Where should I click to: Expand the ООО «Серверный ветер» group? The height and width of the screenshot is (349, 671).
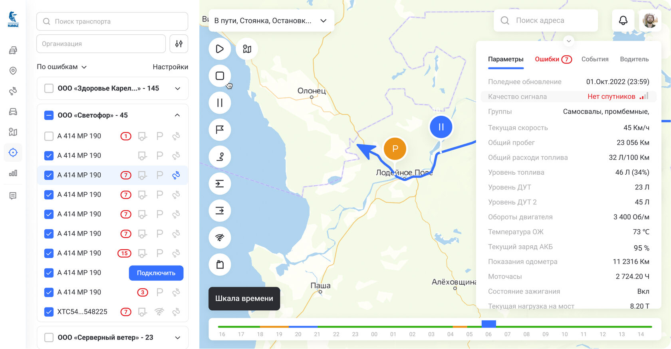click(177, 337)
